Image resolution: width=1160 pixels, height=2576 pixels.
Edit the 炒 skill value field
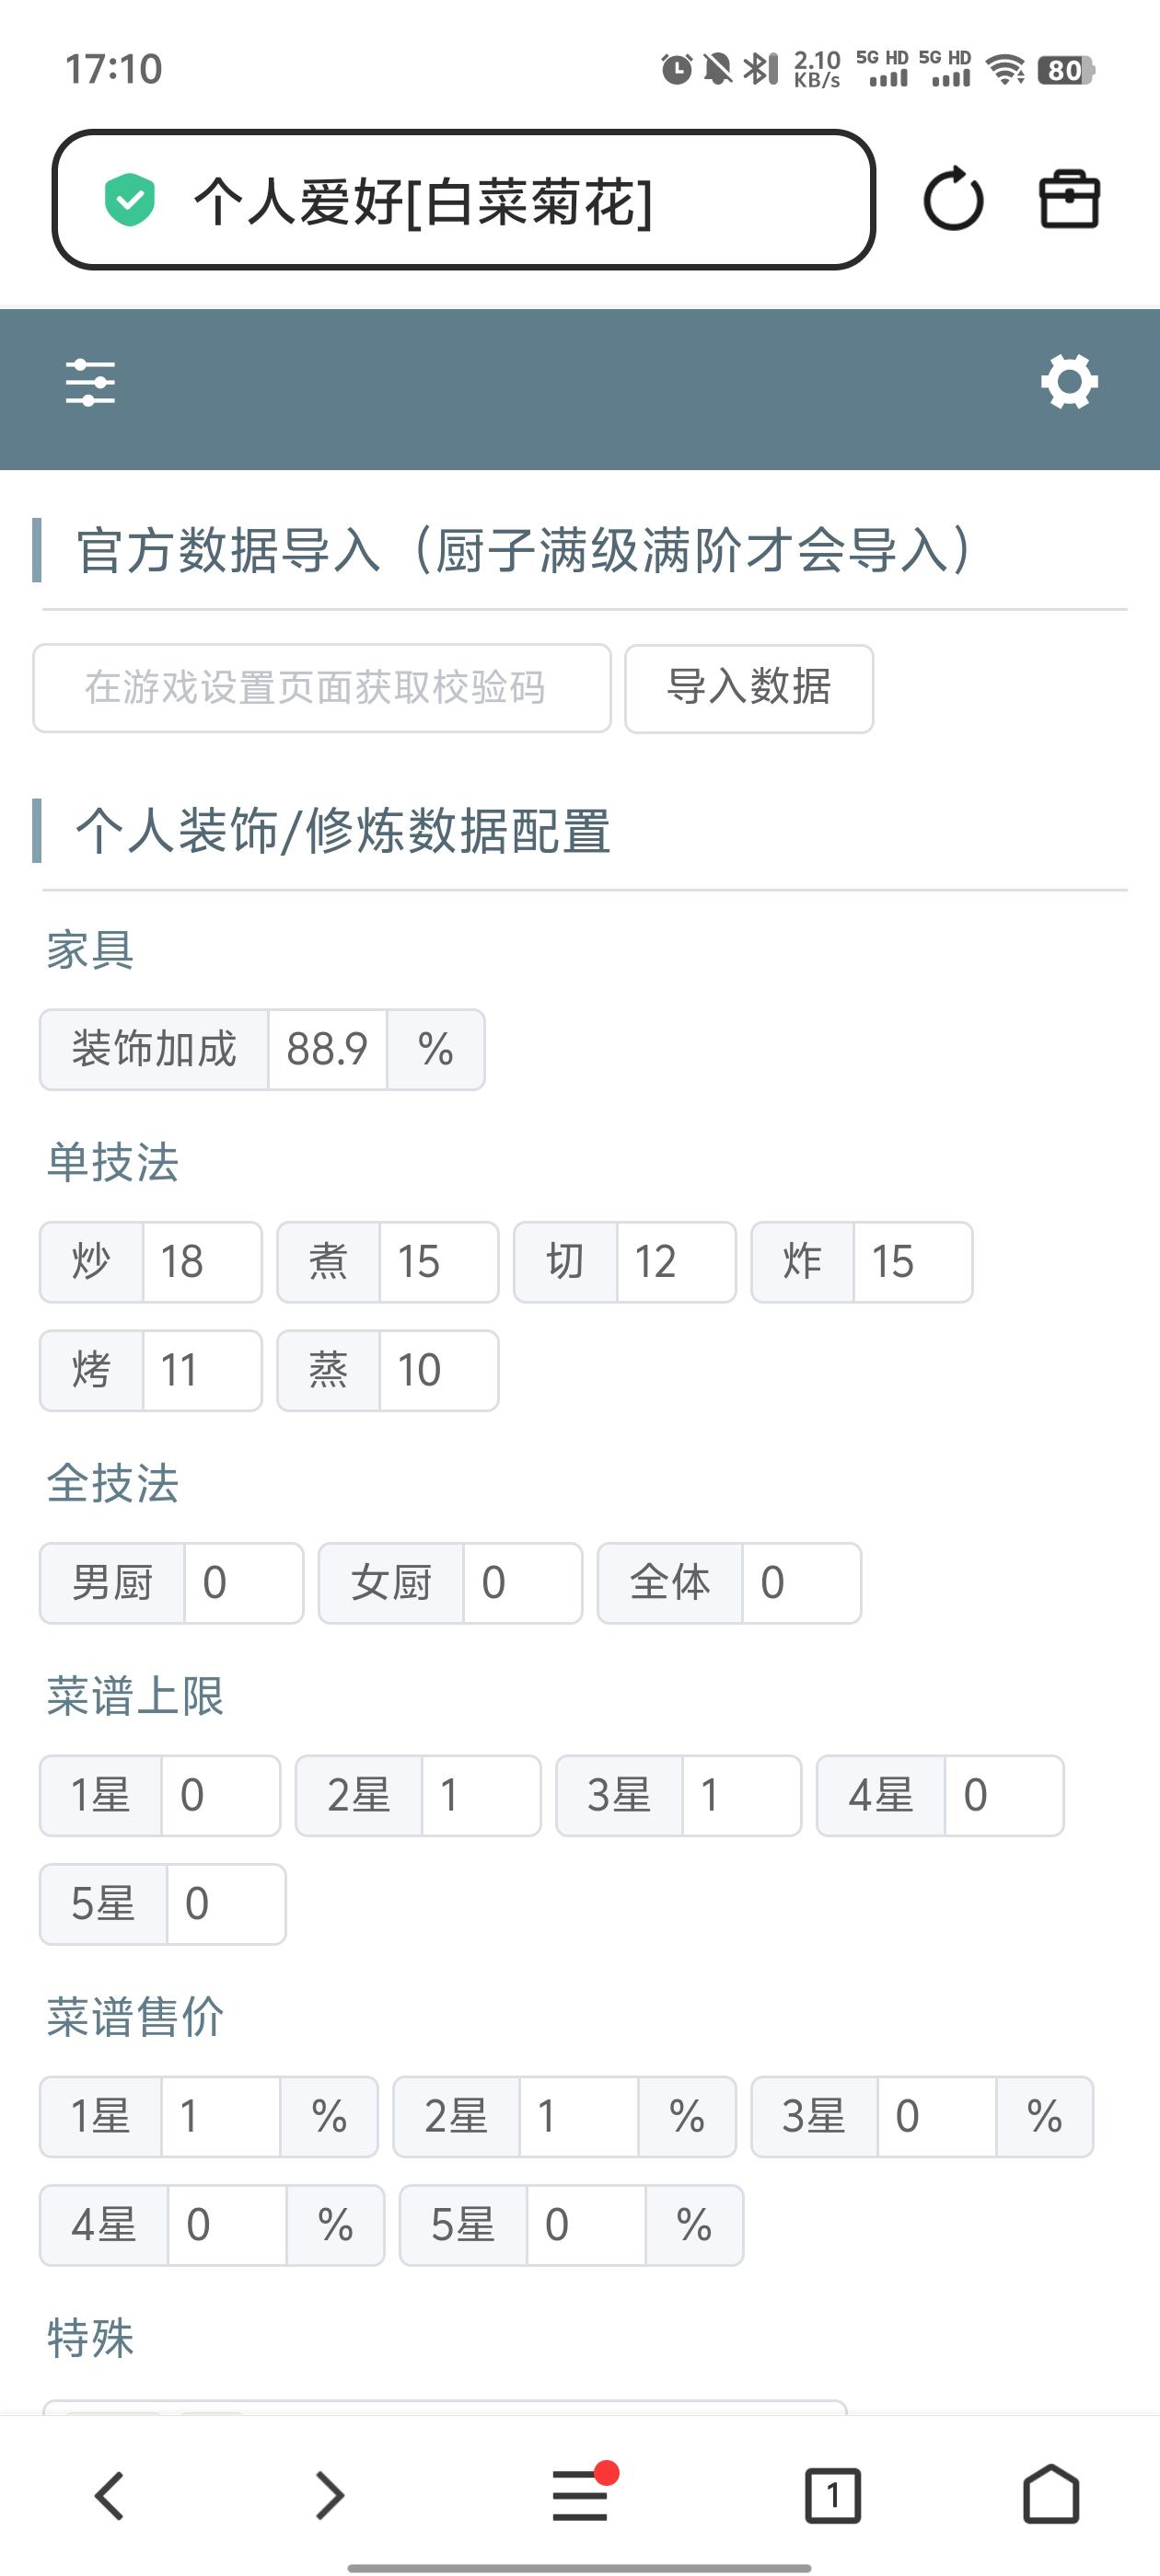tap(202, 1262)
